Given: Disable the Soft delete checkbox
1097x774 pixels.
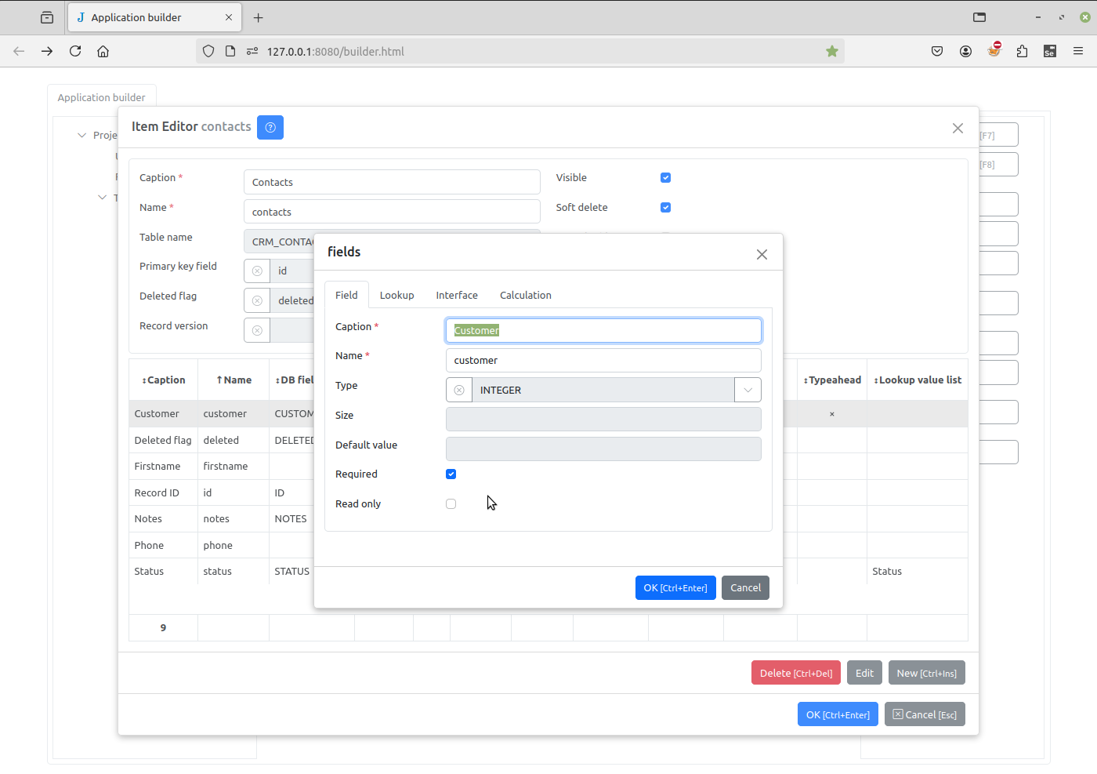Looking at the screenshot, I should click(665, 208).
